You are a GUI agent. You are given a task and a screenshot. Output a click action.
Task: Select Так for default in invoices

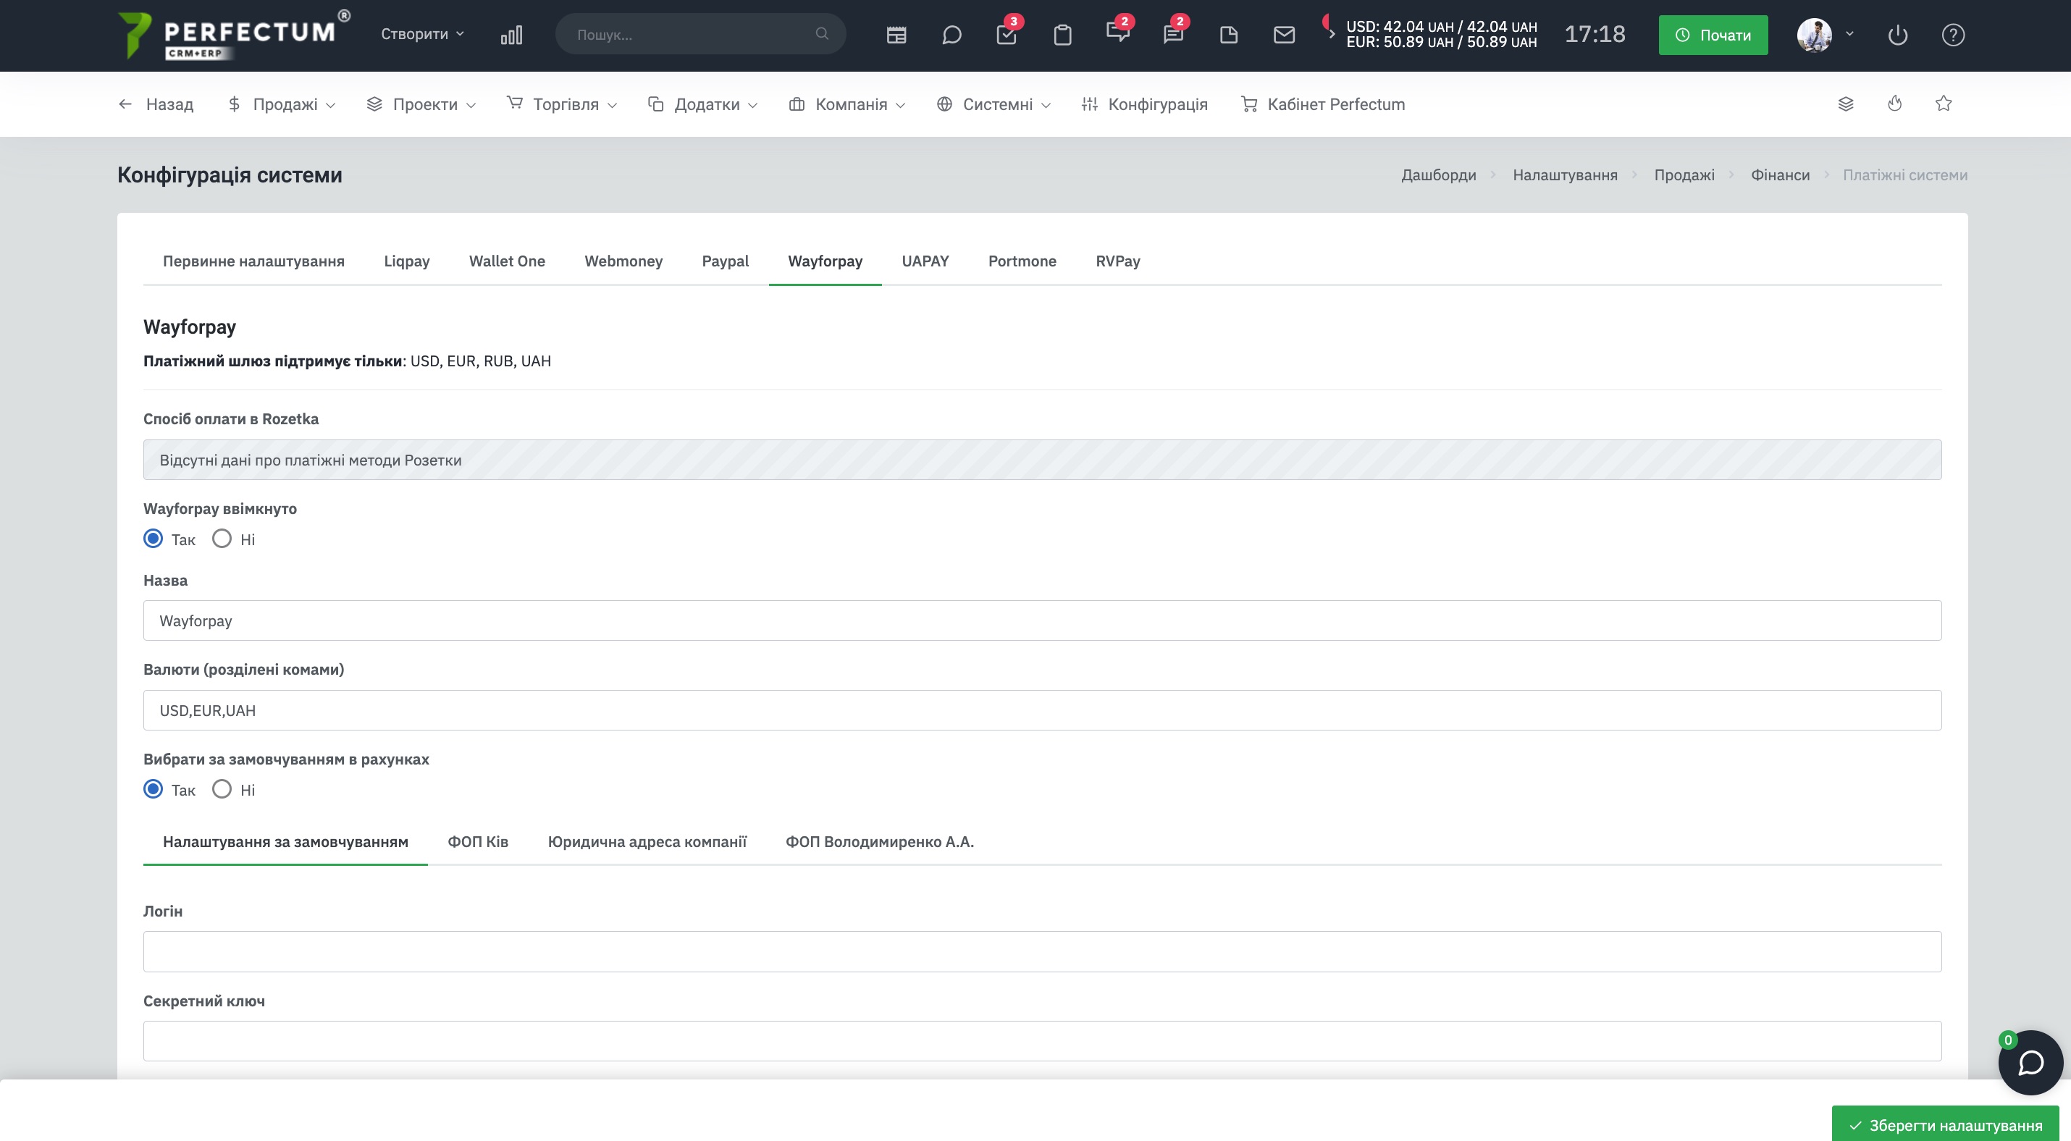pyautogui.click(x=153, y=789)
